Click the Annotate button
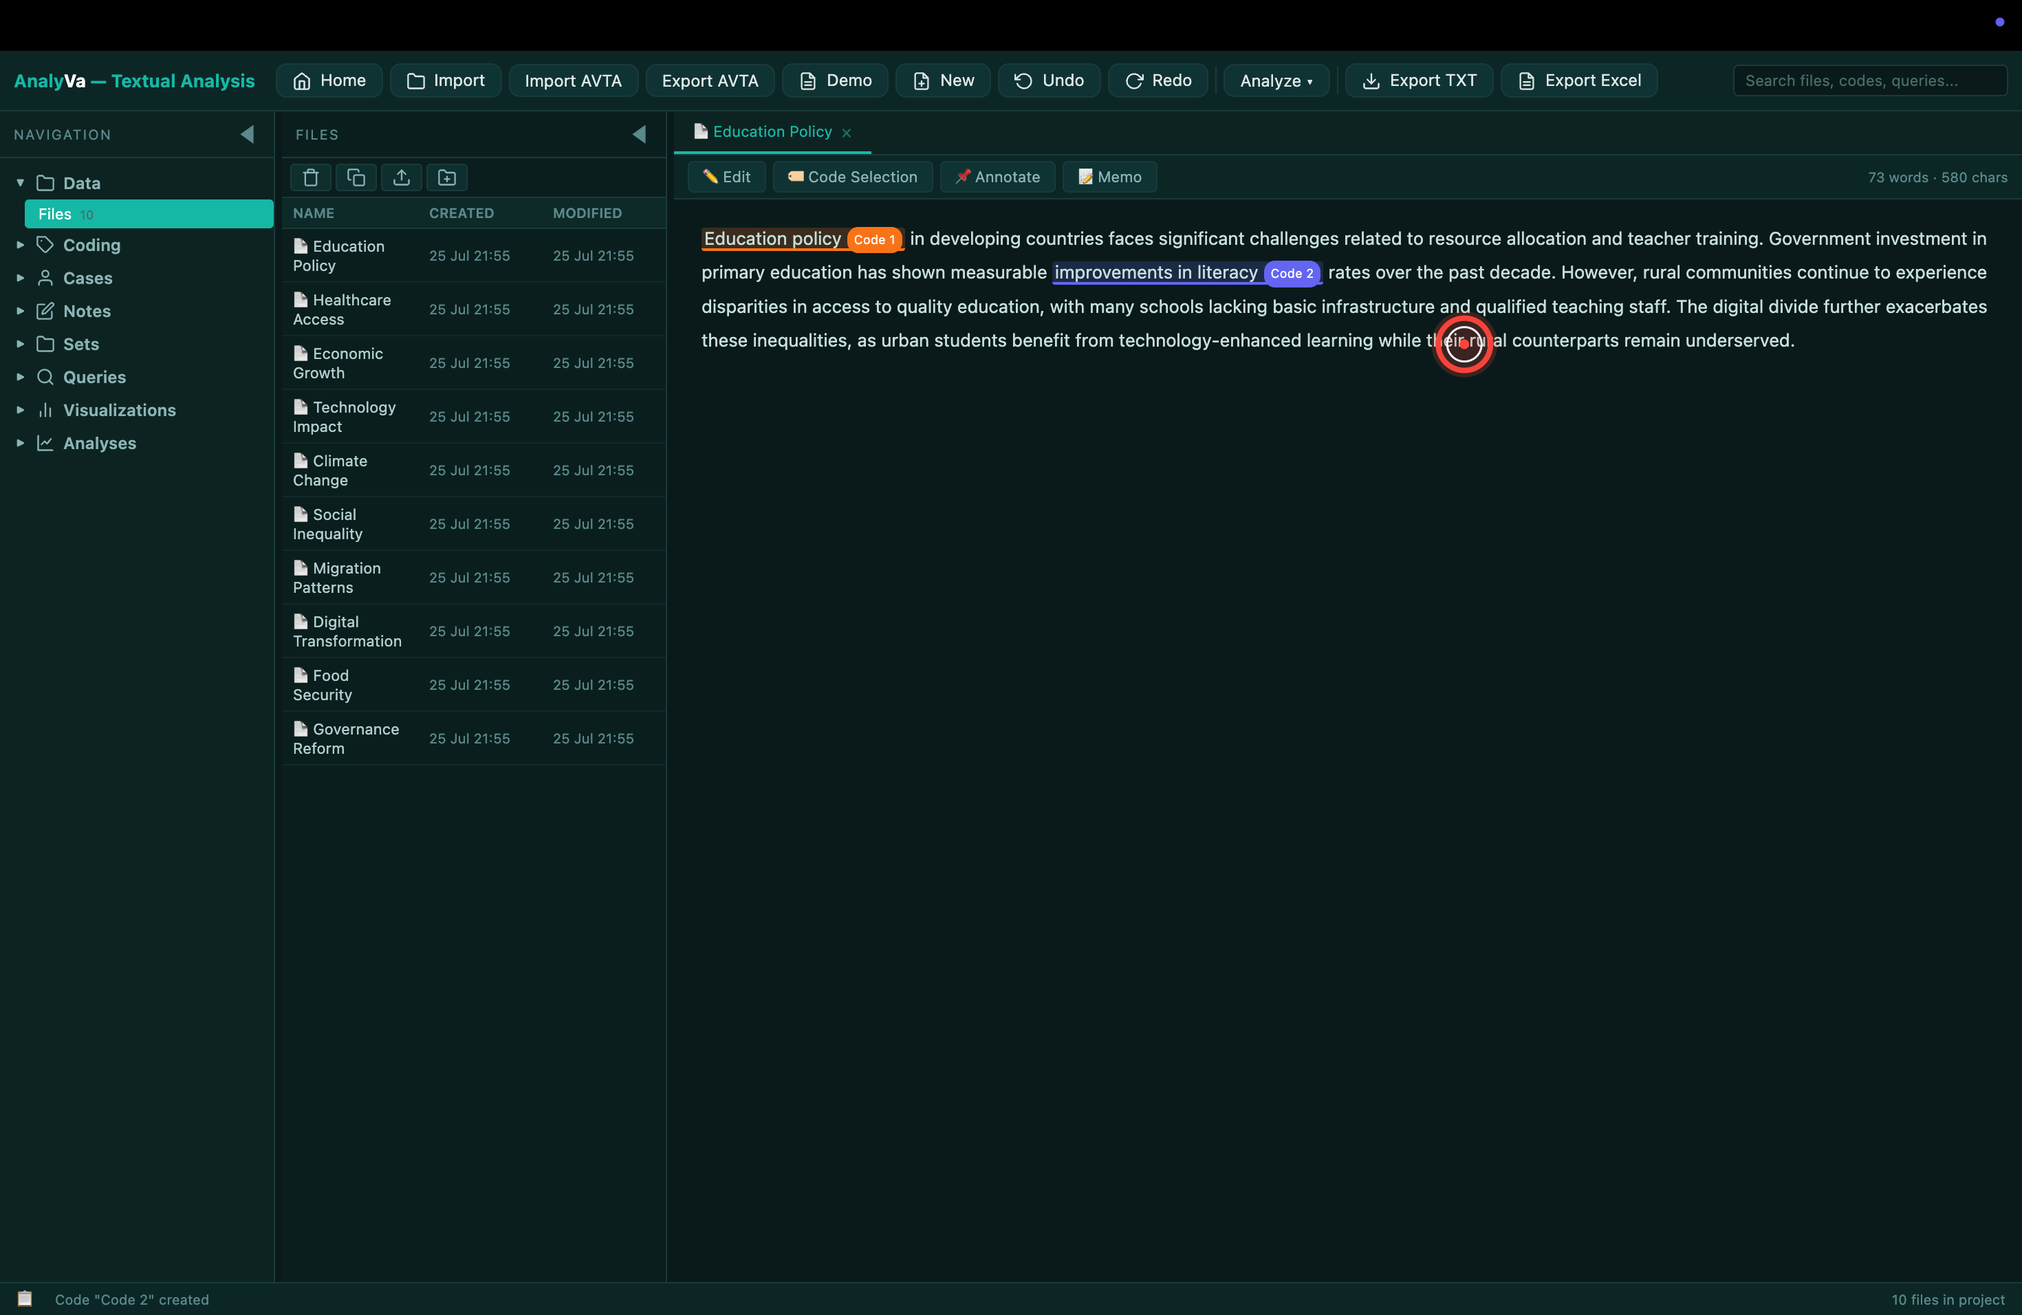2022x1315 pixels. tap(997, 177)
